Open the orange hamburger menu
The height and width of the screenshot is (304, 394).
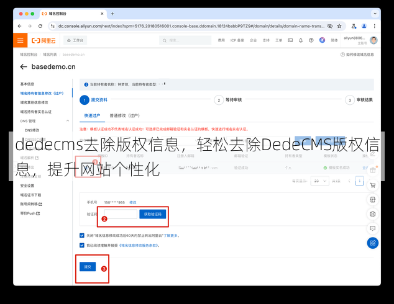(x=20, y=40)
